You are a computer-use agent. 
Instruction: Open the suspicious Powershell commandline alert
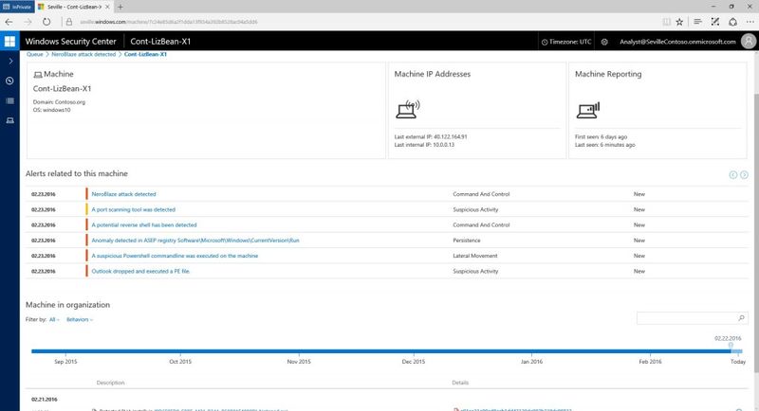(175, 256)
